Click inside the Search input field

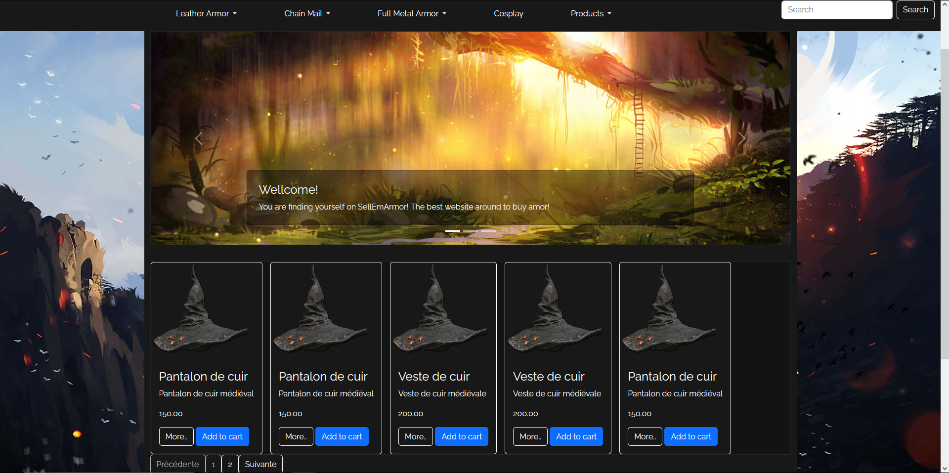[x=836, y=9]
